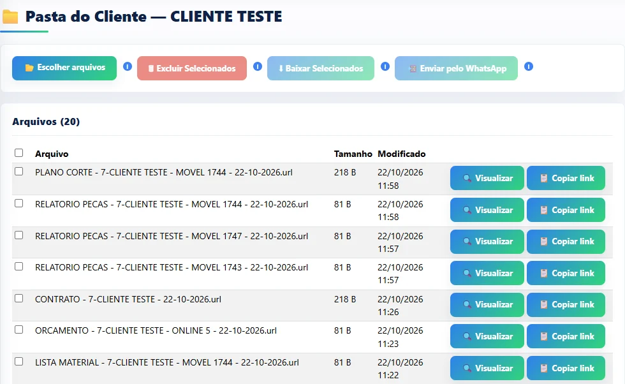625x384 pixels.
Task: Click Visualizar on the RELATORIO PECAS MOVEL 1747 row
Action: pyautogui.click(x=487, y=242)
